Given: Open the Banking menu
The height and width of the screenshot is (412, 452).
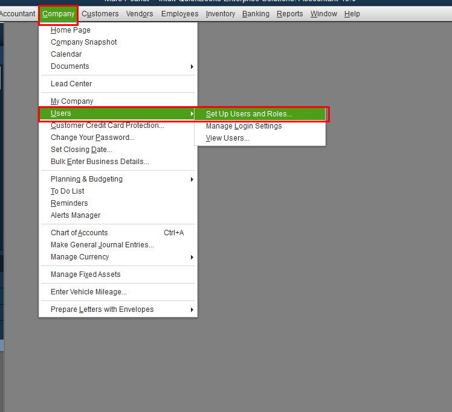Looking at the screenshot, I should (x=256, y=14).
